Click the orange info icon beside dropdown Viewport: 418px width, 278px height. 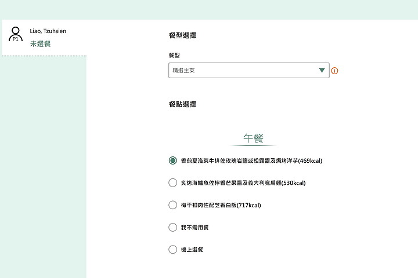coord(334,71)
